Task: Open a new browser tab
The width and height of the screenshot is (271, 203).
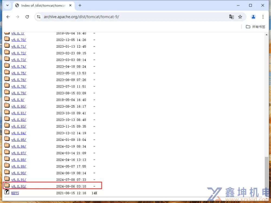Action: [80, 5]
